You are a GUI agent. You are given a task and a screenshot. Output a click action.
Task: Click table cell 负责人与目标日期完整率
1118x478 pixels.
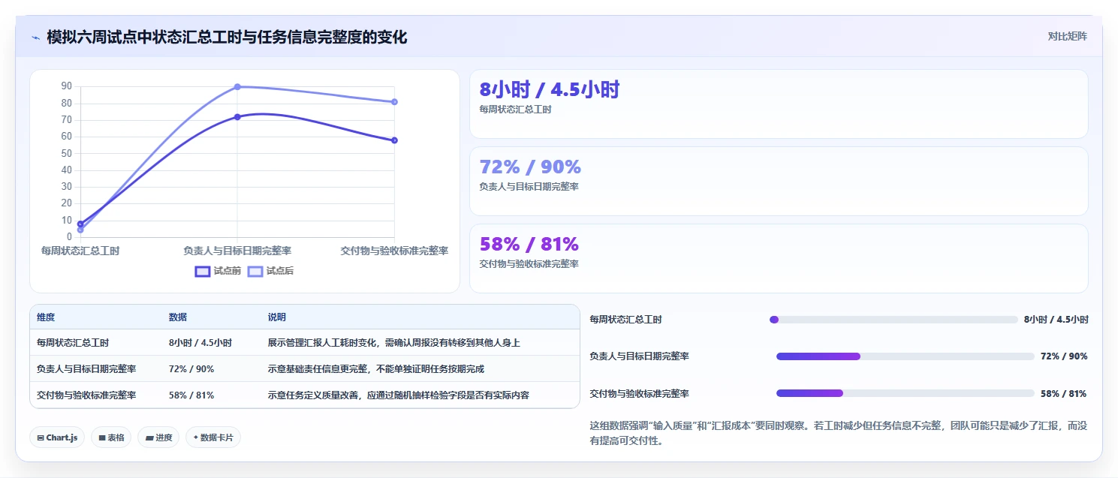tap(86, 369)
